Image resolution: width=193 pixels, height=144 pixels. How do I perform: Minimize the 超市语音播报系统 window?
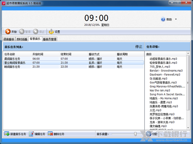tap(172, 2)
